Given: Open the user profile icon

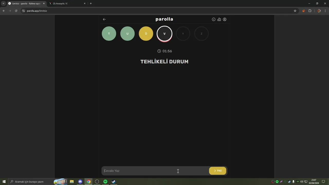Looking at the screenshot, I should [225, 19].
